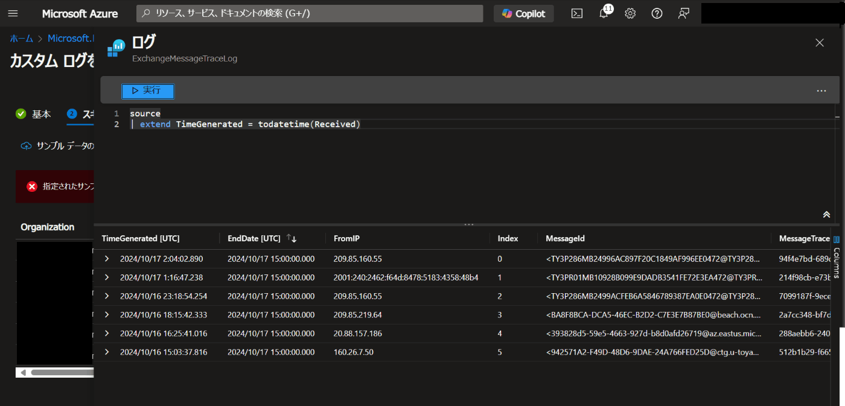845x406 pixels.
Task: Open portal settings gear
Action: [630, 13]
